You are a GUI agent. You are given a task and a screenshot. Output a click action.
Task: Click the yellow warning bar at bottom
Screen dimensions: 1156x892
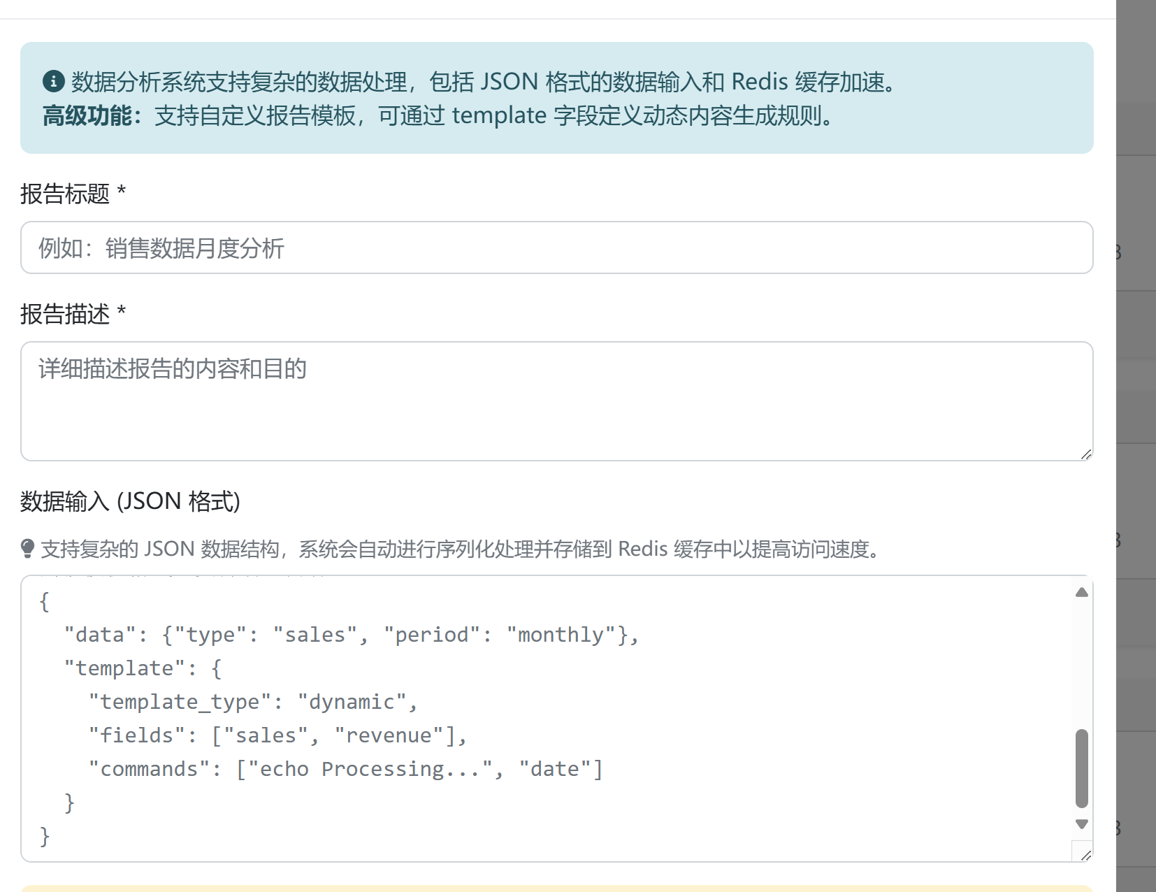point(556,888)
